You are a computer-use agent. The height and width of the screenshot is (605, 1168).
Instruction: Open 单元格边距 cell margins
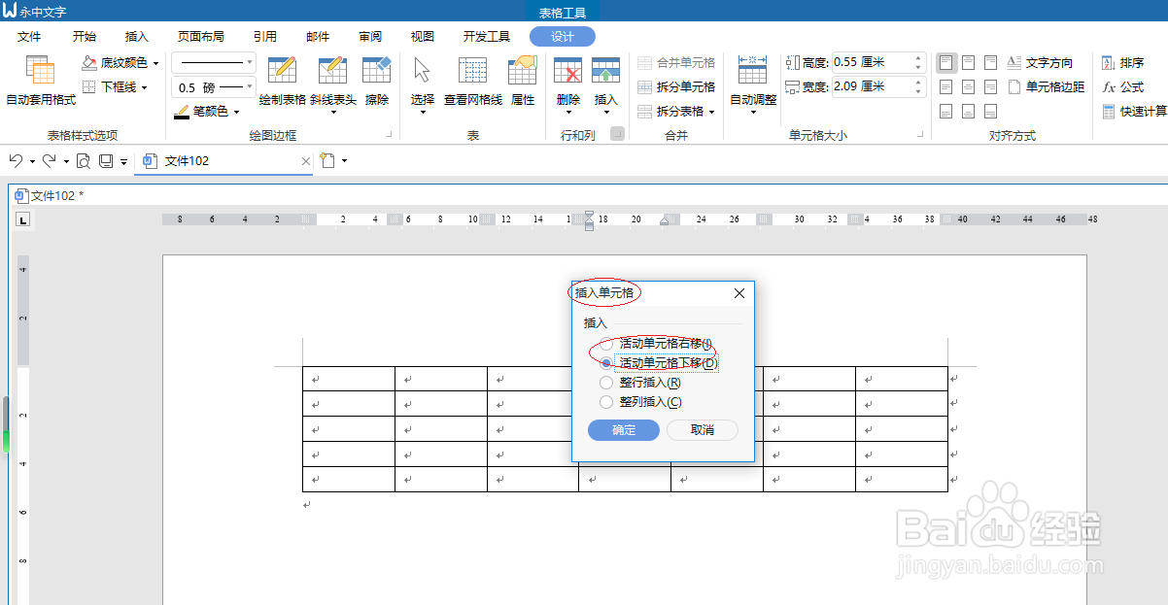(x=1046, y=86)
